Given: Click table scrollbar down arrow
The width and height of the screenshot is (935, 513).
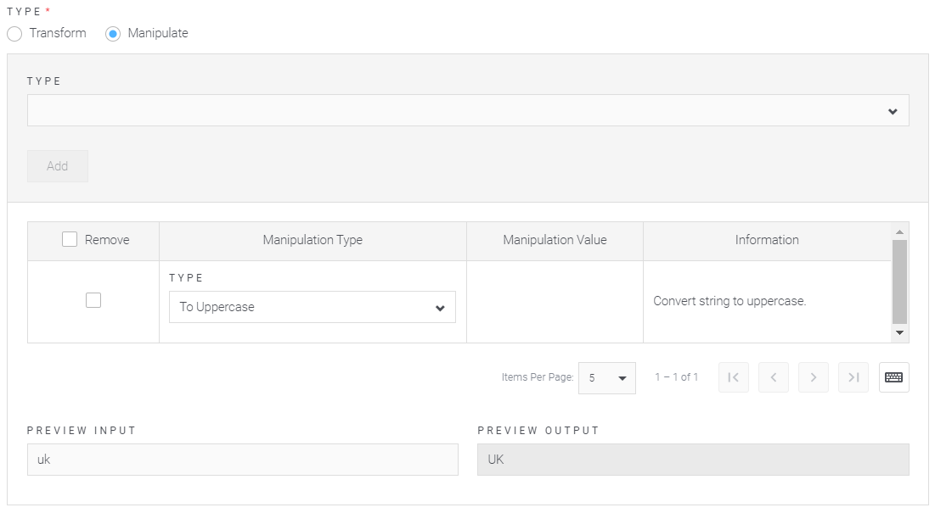Looking at the screenshot, I should pyautogui.click(x=900, y=332).
